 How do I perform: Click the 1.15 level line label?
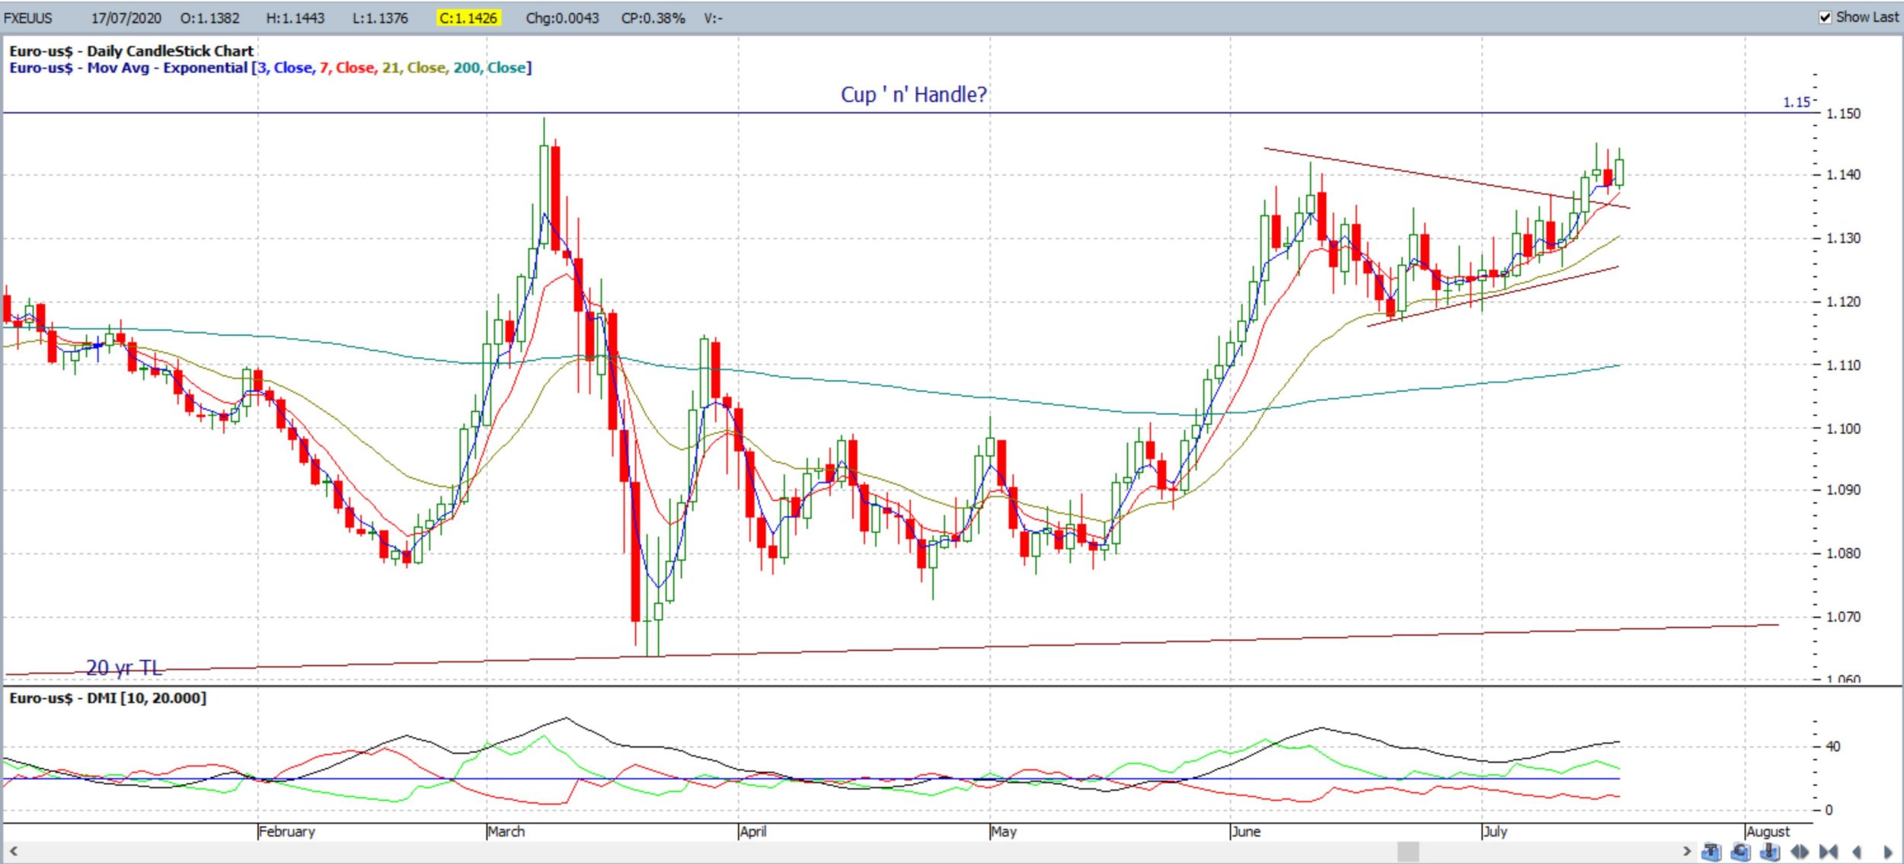click(1796, 102)
